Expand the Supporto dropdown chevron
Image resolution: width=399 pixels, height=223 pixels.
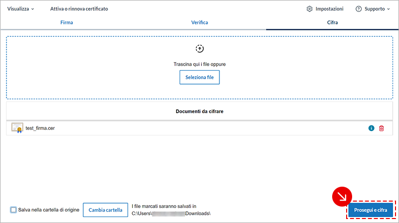click(x=388, y=9)
